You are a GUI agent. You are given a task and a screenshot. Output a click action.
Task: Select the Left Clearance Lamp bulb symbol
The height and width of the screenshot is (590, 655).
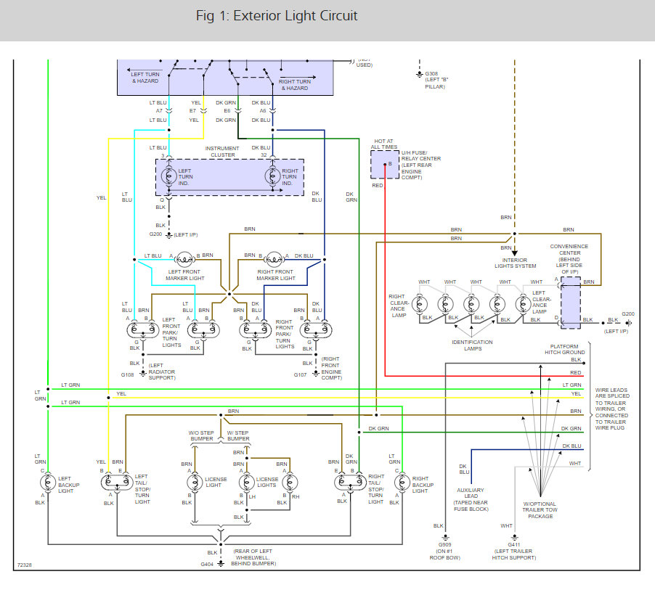(523, 304)
